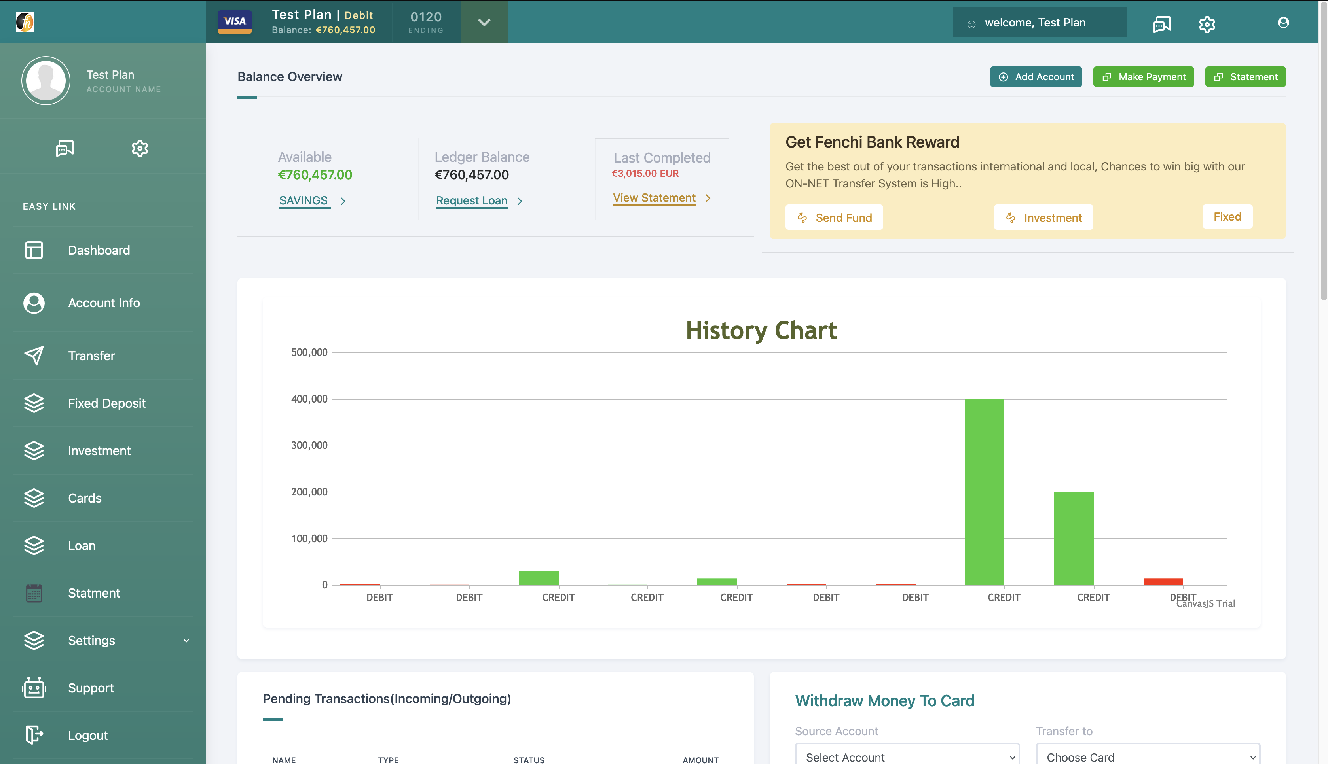
Task: Go to Transfer in the sidebar
Action: click(91, 356)
